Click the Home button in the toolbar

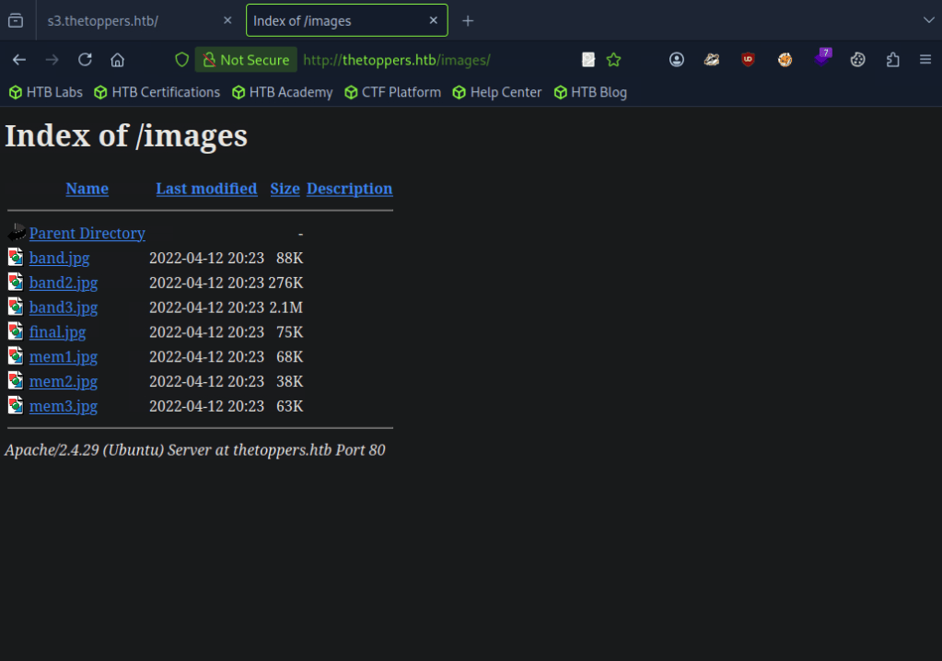117,60
